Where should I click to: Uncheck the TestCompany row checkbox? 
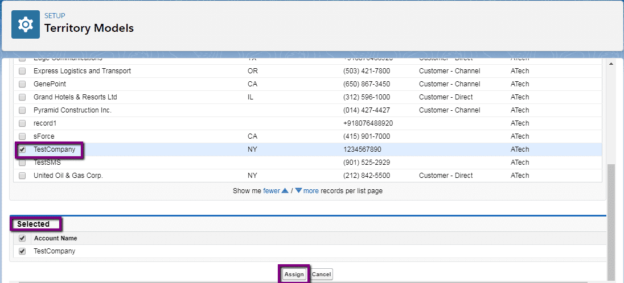pos(22,149)
